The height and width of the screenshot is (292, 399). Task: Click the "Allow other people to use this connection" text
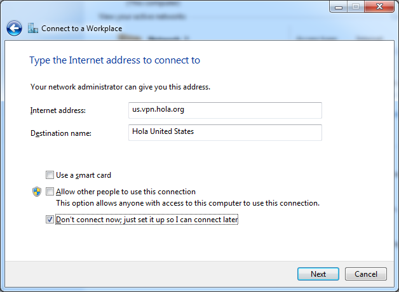(126, 192)
